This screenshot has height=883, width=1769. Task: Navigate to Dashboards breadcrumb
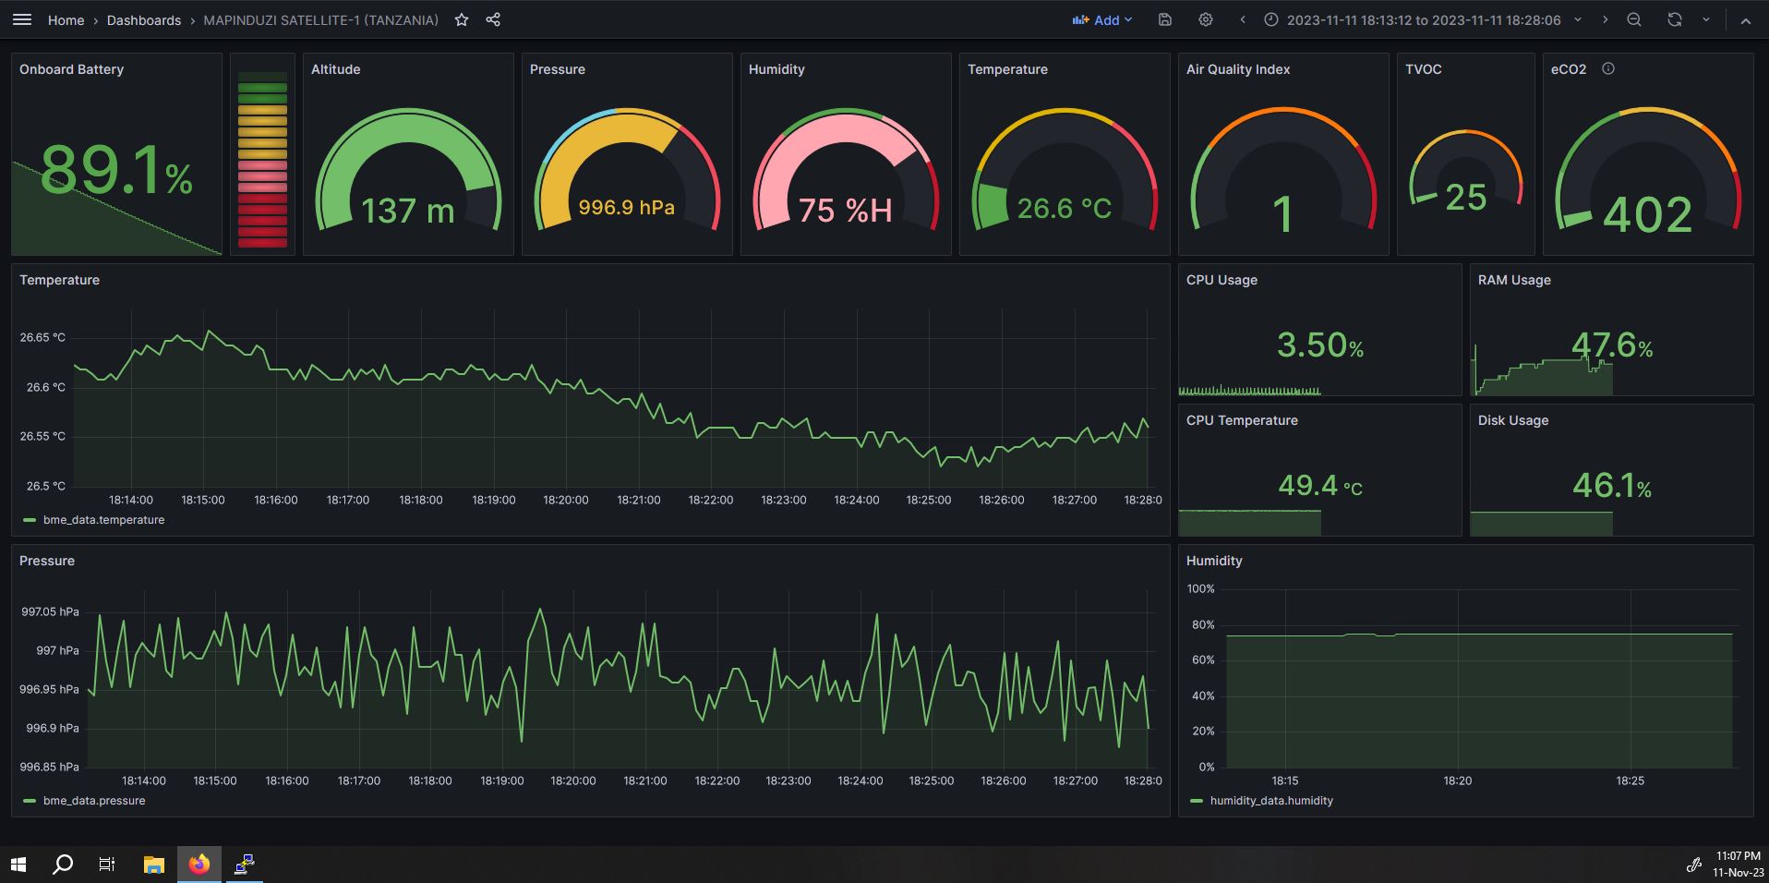point(143,19)
